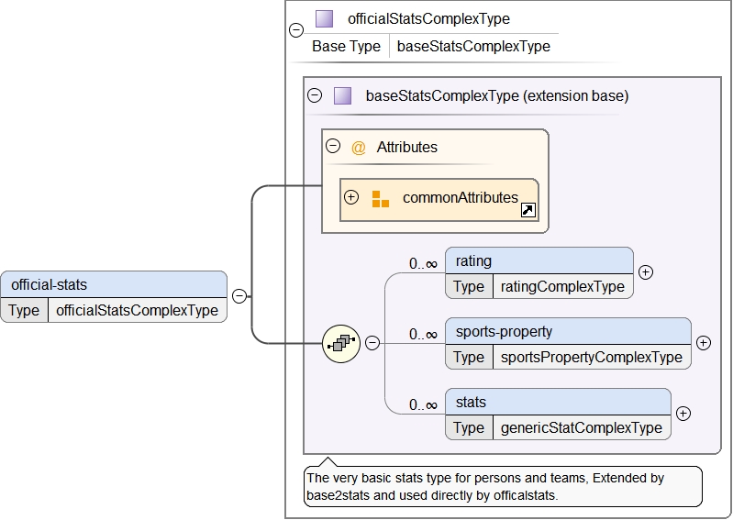Click the commonAttributes group icon
The image size is (733, 520).
[x=381, y=199]
